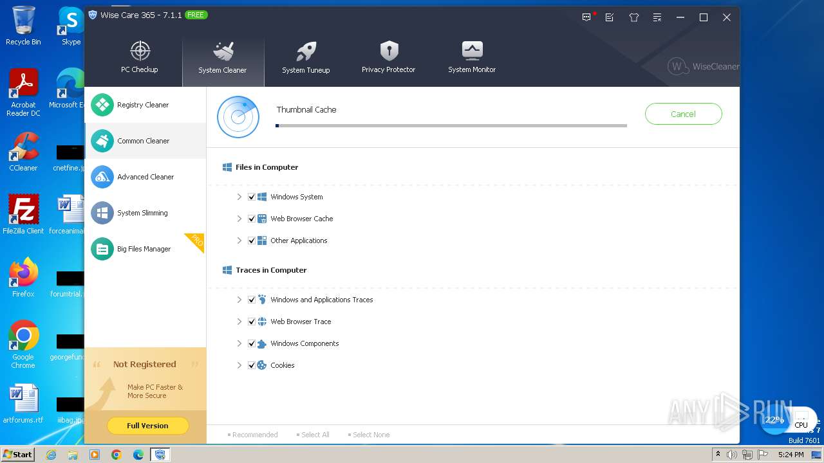
Task: Click the Recommended selection link
Action: click(252, 435)
